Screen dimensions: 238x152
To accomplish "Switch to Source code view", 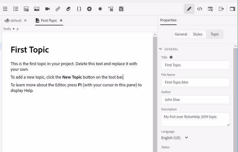I will 199,9.
